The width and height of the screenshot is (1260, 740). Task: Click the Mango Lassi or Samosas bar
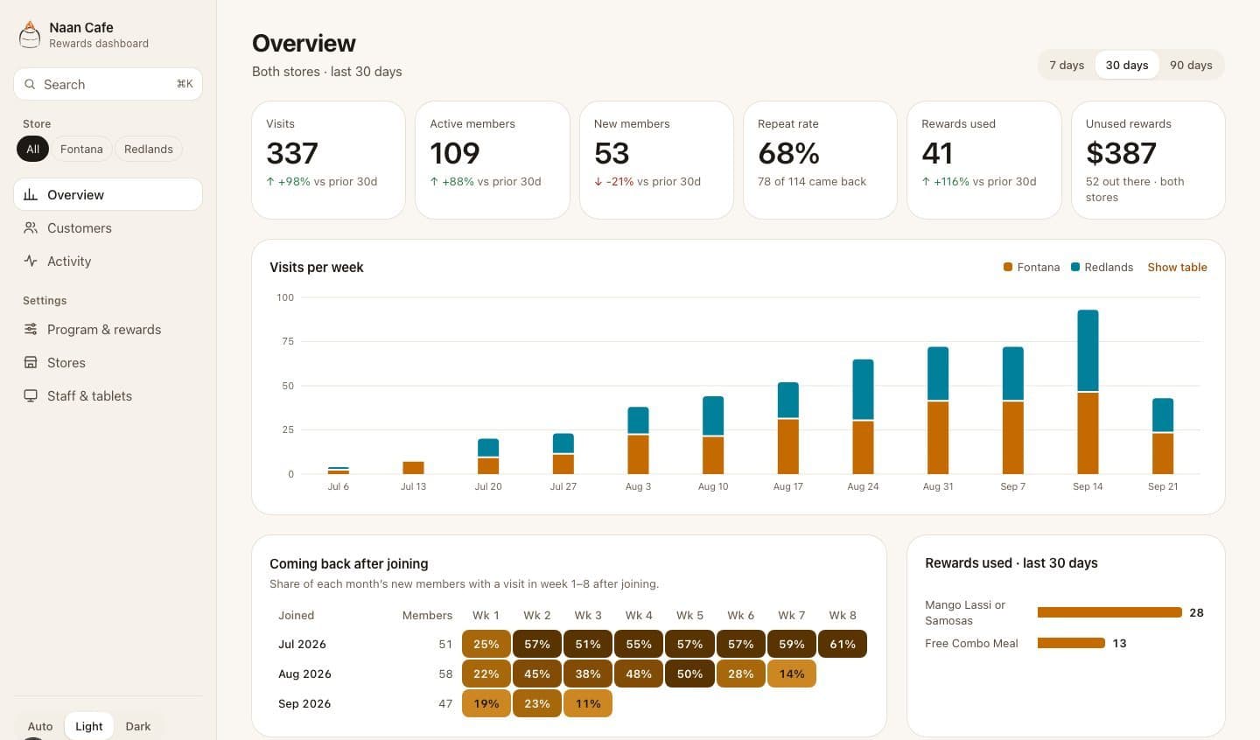click(1109, 612)
